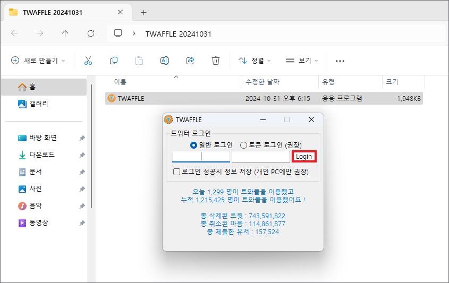Click the pin icon beside 동영상
The width and height of the screenshot is (449, 283).
82,223
